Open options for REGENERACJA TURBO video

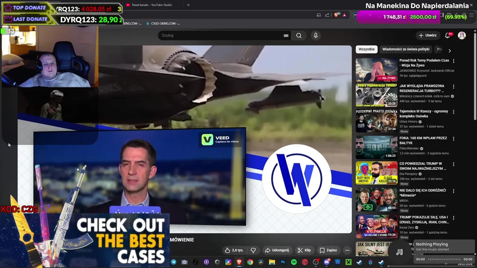pos(454,86)
